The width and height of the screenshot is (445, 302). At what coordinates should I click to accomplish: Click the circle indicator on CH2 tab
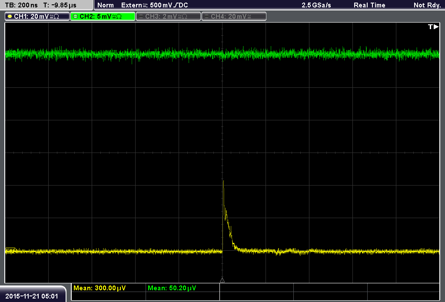click(x=75, y=17)
